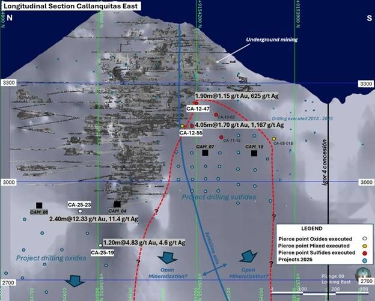Click the yellow pierce point at CA-12-55
The width and height of the screenshot is (375, 301).
[x=182, y=126]
